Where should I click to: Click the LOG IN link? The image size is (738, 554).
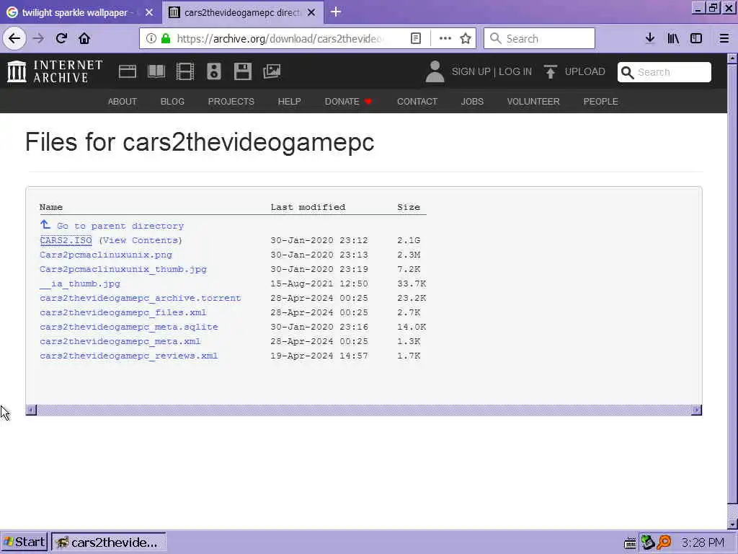coord(515,71)
